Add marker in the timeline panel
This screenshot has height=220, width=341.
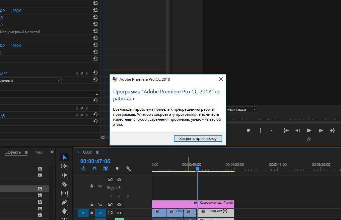[x=117, y=168]
